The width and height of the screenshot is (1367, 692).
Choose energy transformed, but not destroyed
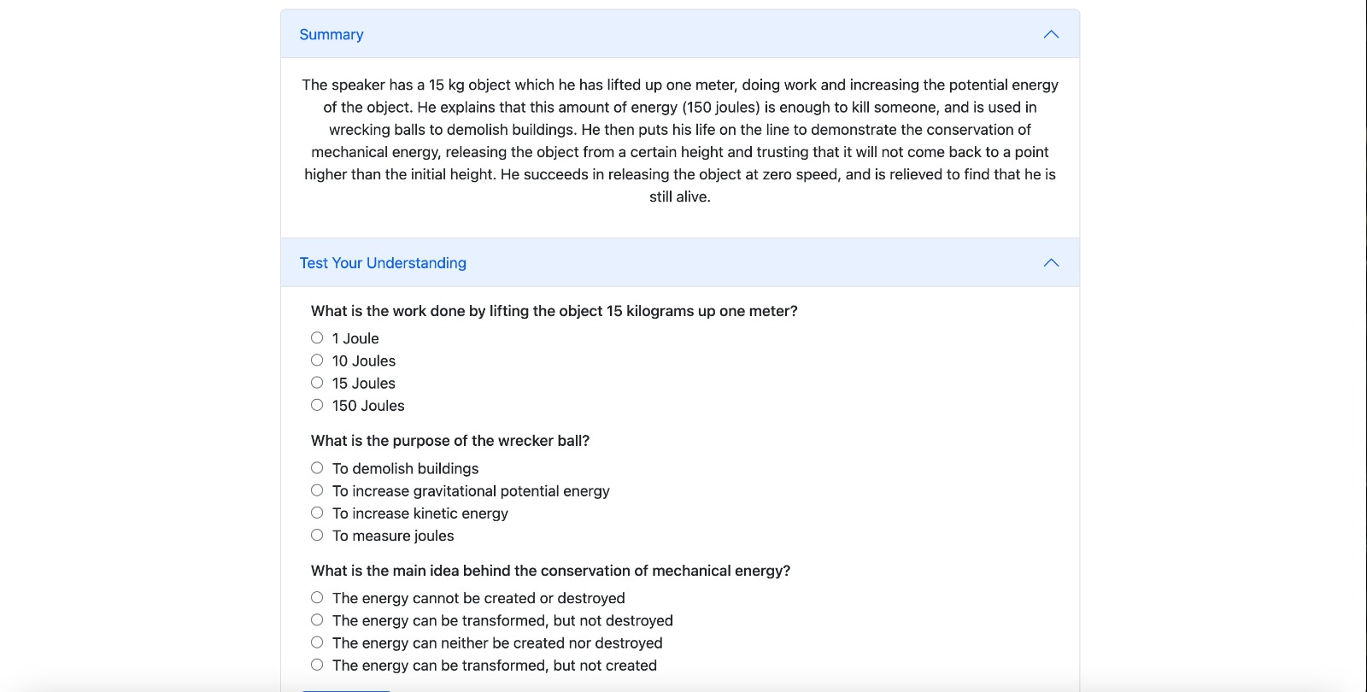pyautogui.click(x=317, y=620)
